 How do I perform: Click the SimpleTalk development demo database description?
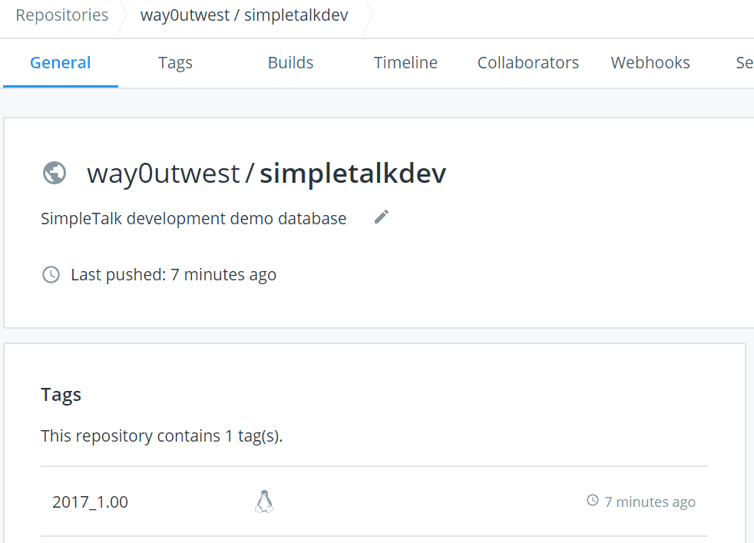point(193,218)
